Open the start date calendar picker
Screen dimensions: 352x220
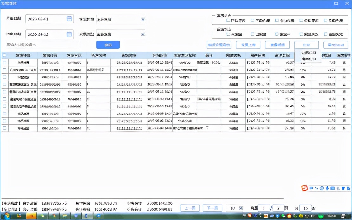69,19
